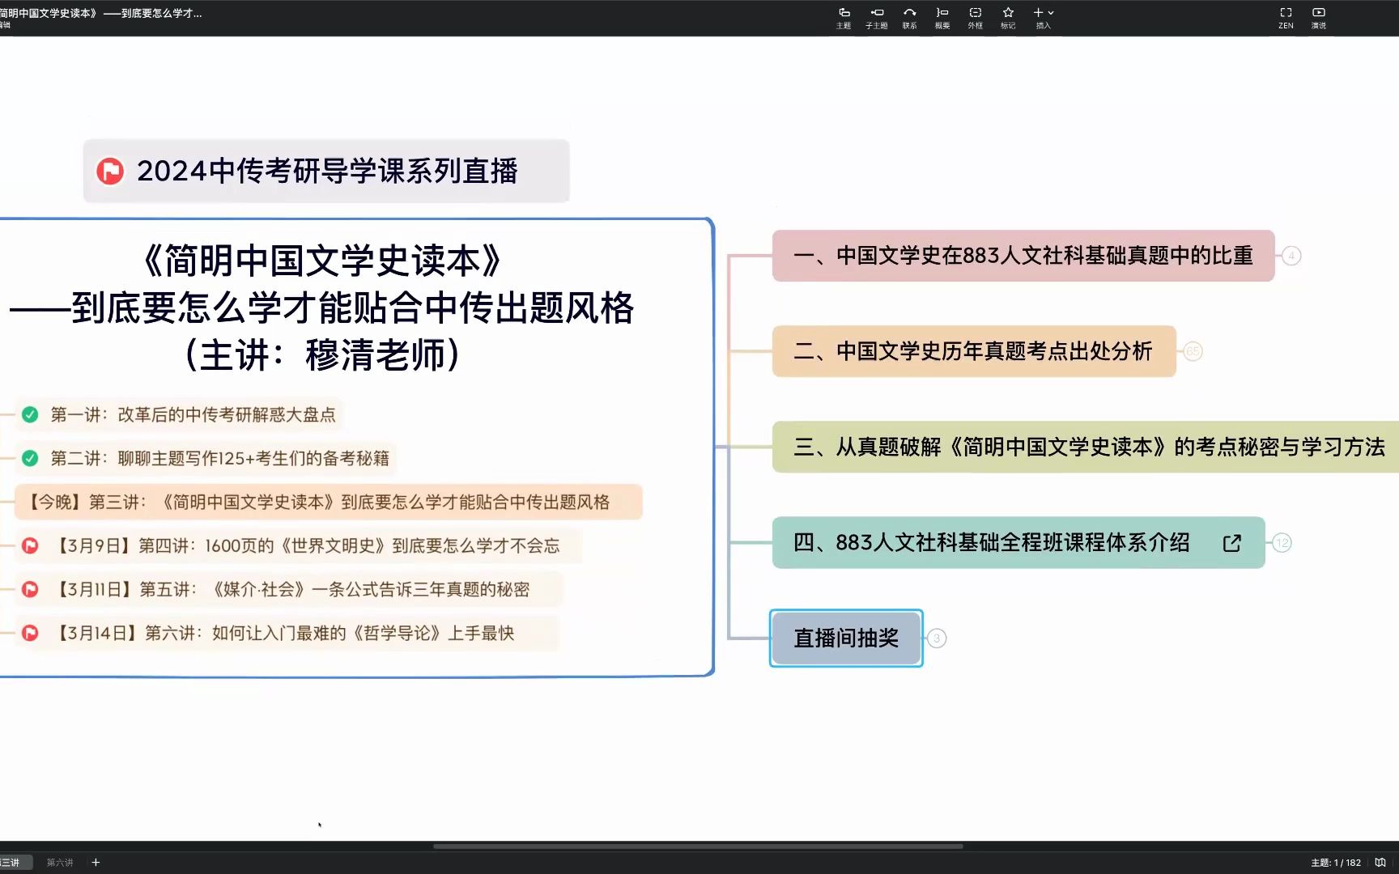The width and height of the screenshot is (1399, 874).
Task: Click the 【3月9日】第四讲 世界文明史 row
Action: (298, 546)
